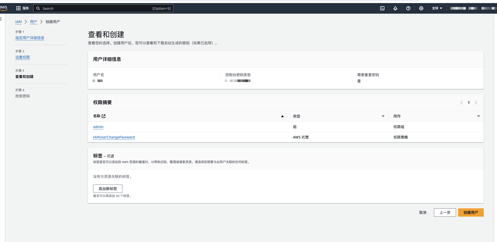Click the 组 type cell
This screenshot has width=497, height=242.
pyautogui.click(x=295, y=127)
